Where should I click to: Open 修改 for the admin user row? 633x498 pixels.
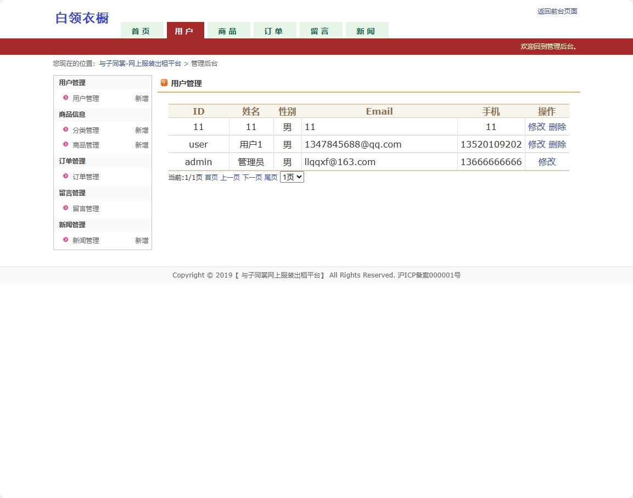click(x=547, y=161)
